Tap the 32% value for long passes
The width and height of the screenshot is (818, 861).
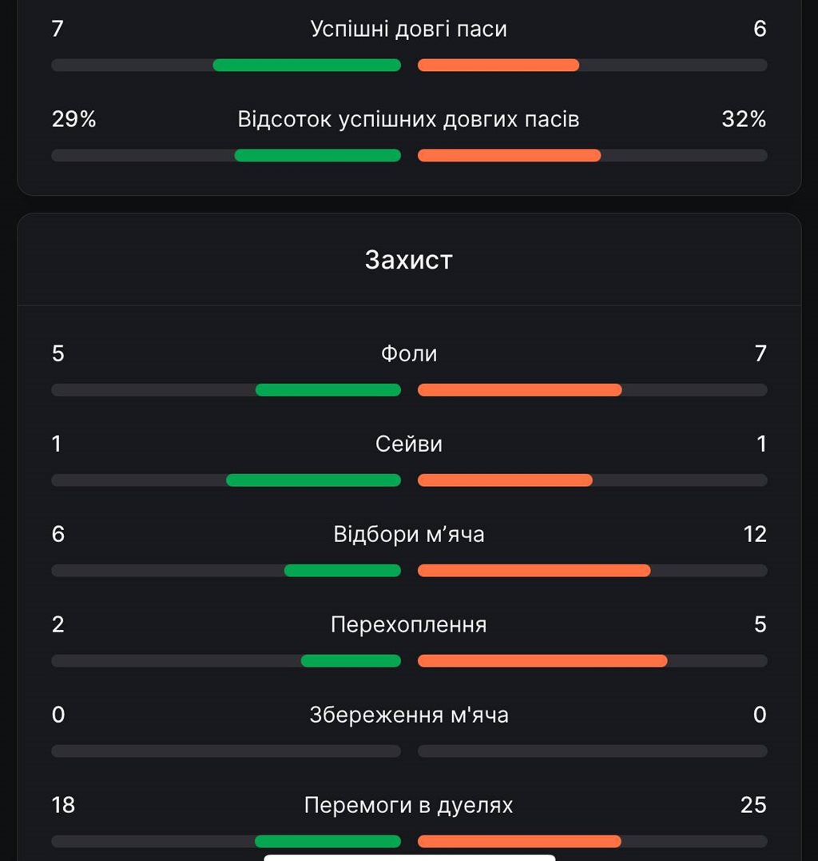744,119
